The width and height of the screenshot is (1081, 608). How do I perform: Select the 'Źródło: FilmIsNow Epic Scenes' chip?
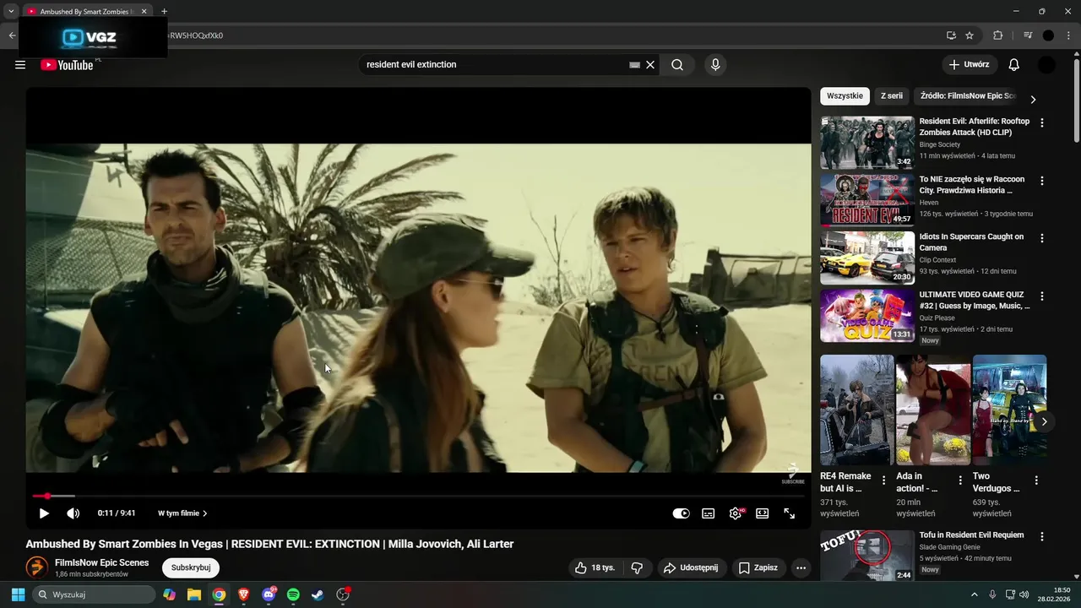[x=967, y=96]
